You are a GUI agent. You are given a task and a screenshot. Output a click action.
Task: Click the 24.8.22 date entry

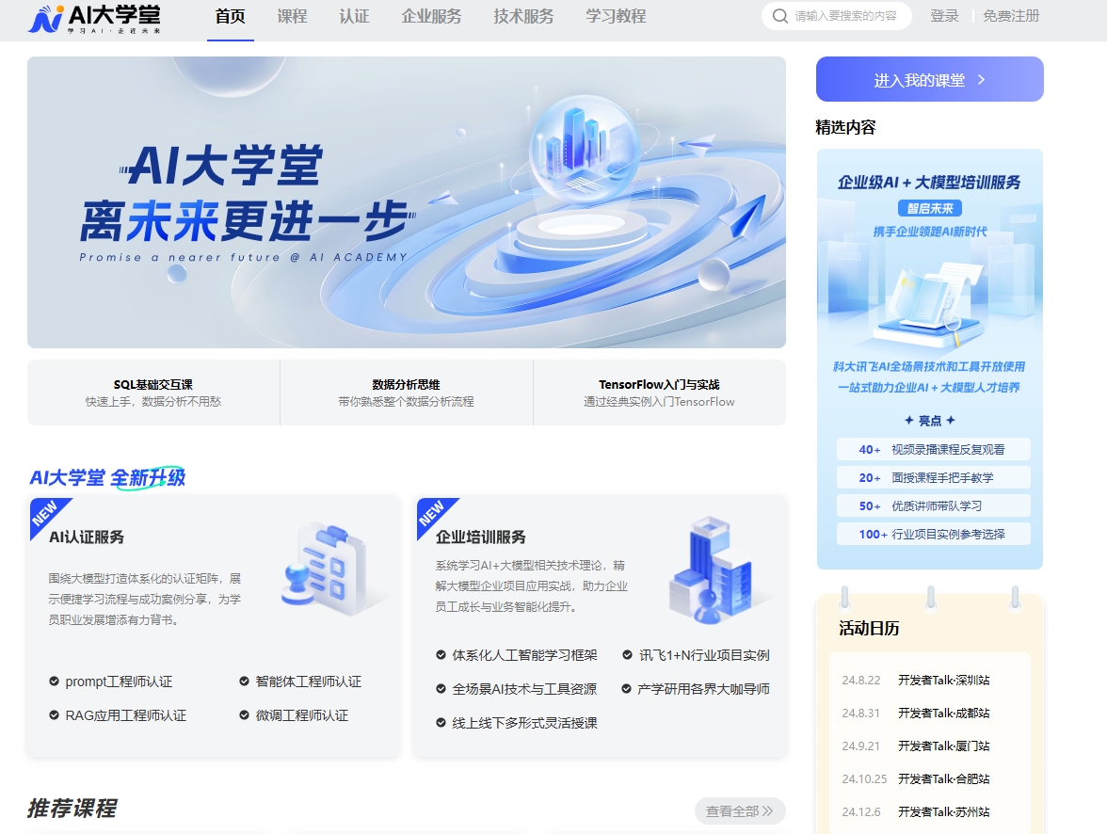tap(861, 680)
